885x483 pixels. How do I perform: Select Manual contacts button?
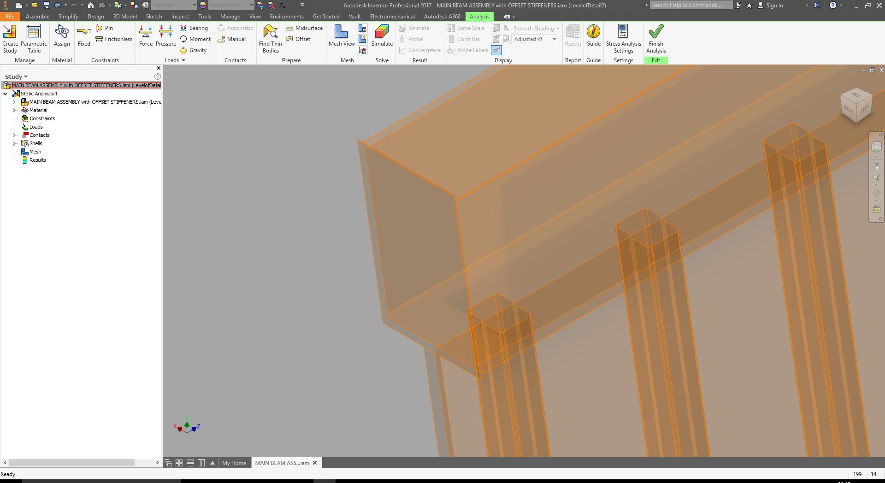click(x=232, y=39)
